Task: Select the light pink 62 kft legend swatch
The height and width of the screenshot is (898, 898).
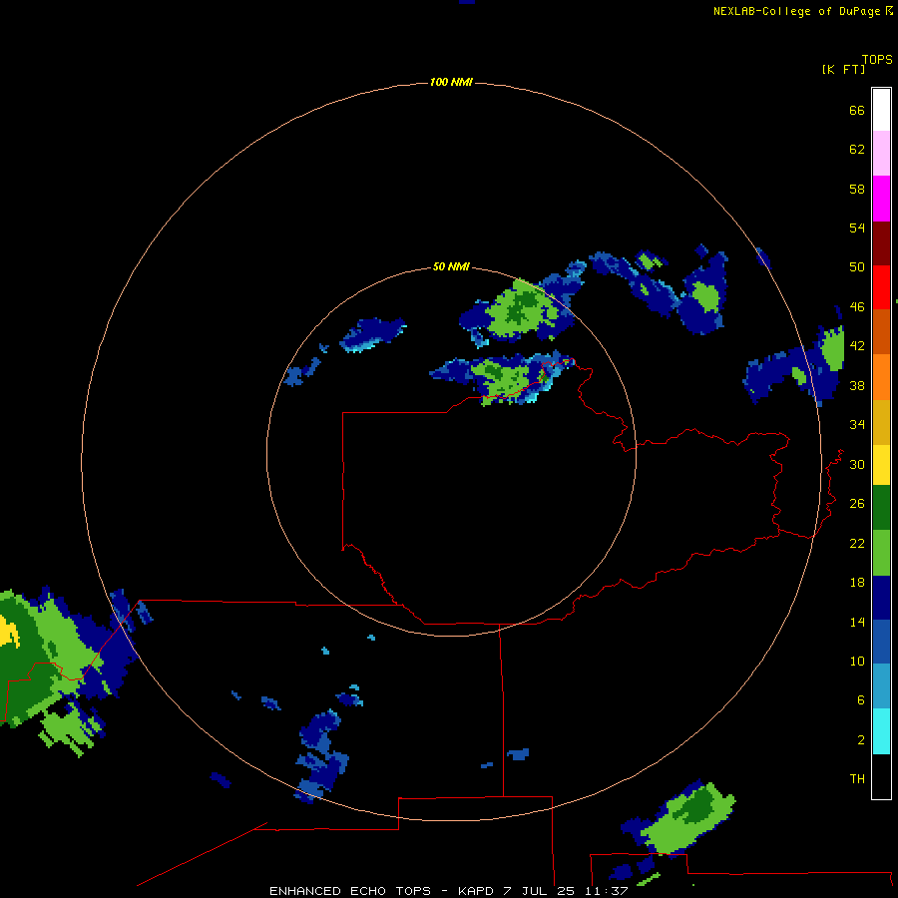Action: (x=881, y=154)
